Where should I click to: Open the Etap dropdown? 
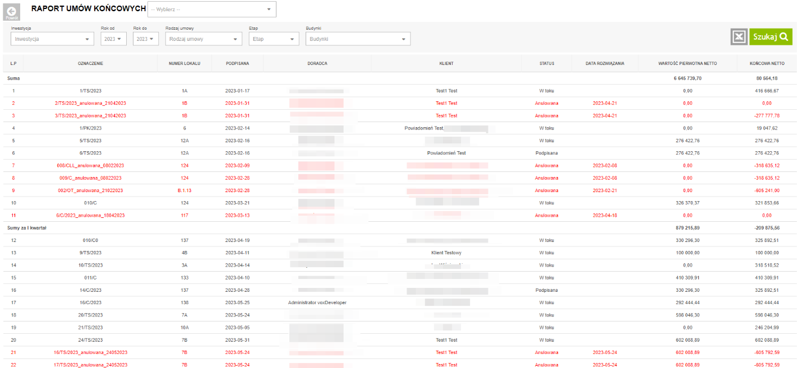point(274,39)
